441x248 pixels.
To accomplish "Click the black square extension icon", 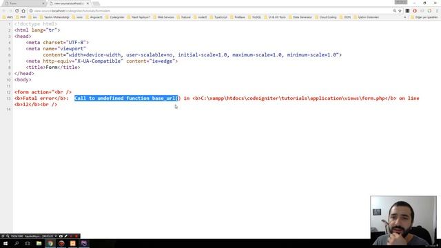I will [407, 11].
